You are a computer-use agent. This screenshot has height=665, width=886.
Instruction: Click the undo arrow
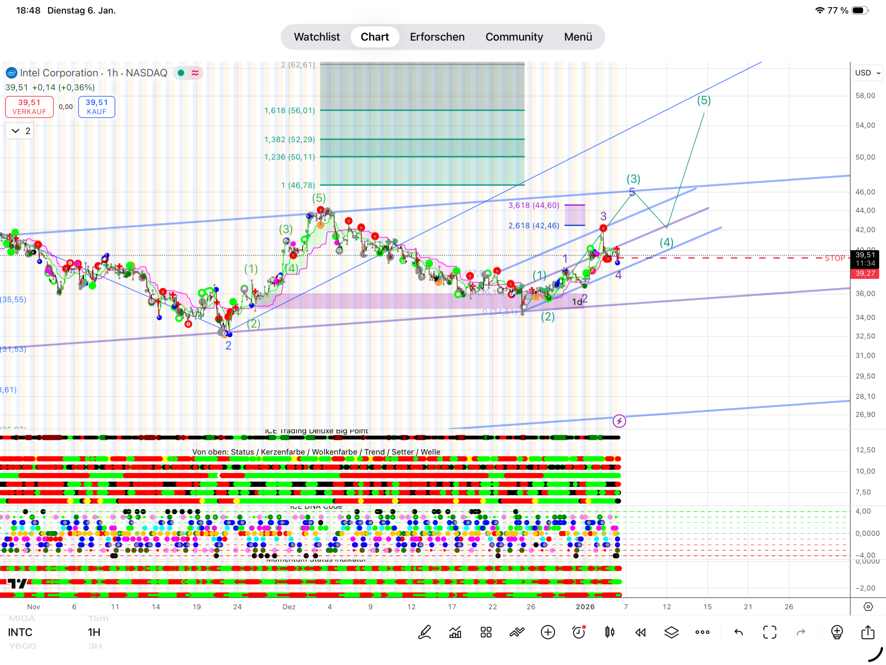tap(739, 632)
